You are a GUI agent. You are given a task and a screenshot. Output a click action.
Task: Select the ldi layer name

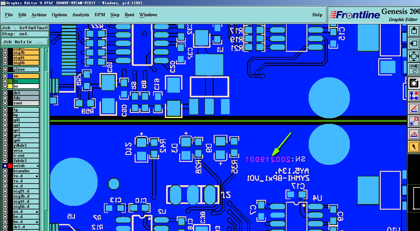point(26,98)
